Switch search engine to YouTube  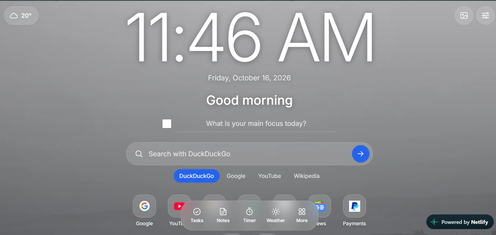[269, 176]
